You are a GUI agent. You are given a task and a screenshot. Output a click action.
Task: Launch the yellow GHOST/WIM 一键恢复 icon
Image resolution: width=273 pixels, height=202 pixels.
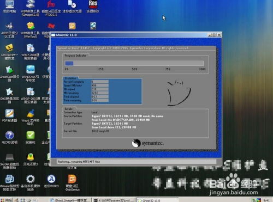pyautogui.click(x=9, y=52)
